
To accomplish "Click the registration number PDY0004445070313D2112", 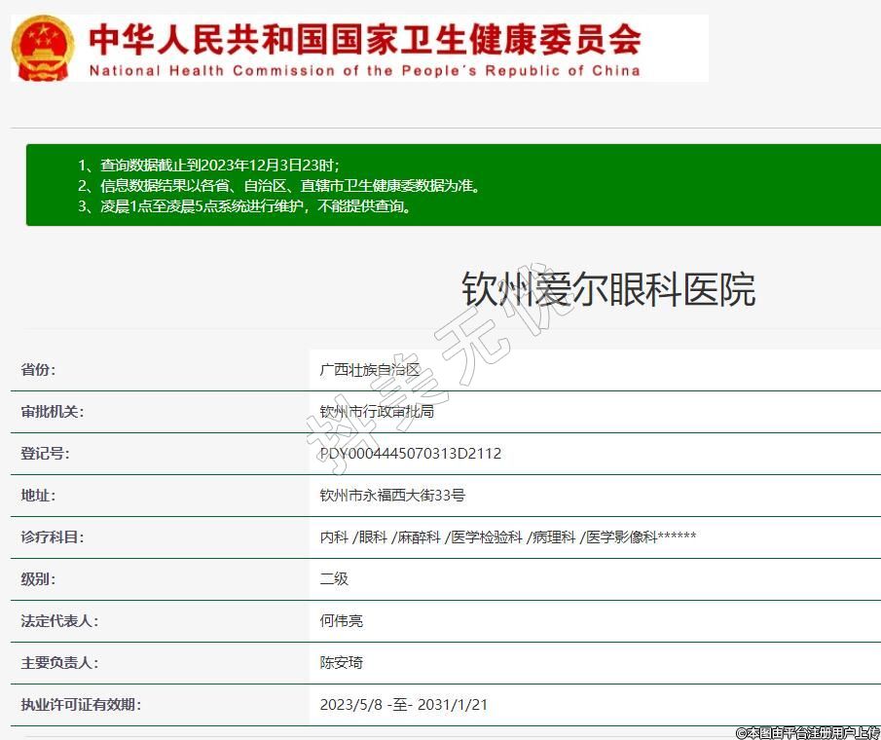I will 410,454.
